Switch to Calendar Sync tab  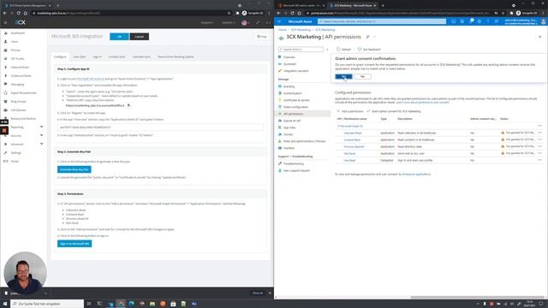tap(141, 56)
